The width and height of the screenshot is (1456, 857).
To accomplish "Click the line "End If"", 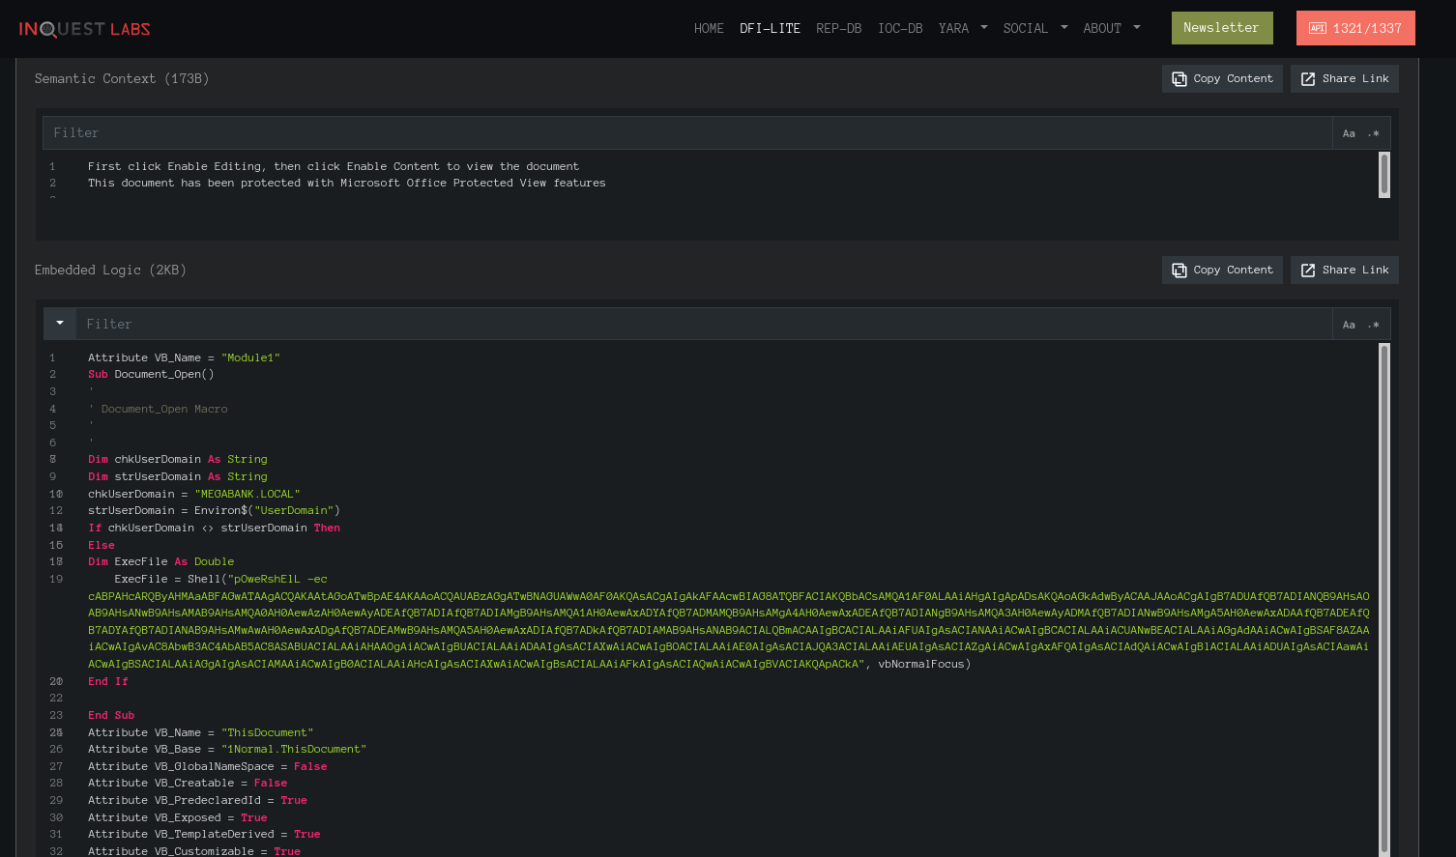I will pyautogui.click(x=108, y=681).
